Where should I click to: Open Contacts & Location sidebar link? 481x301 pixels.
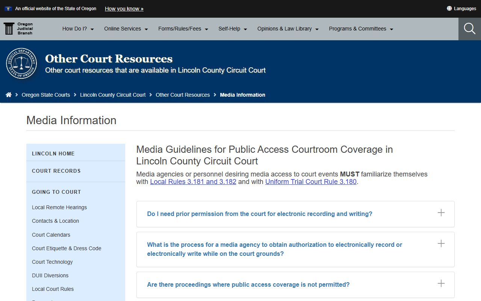point(56,221)
